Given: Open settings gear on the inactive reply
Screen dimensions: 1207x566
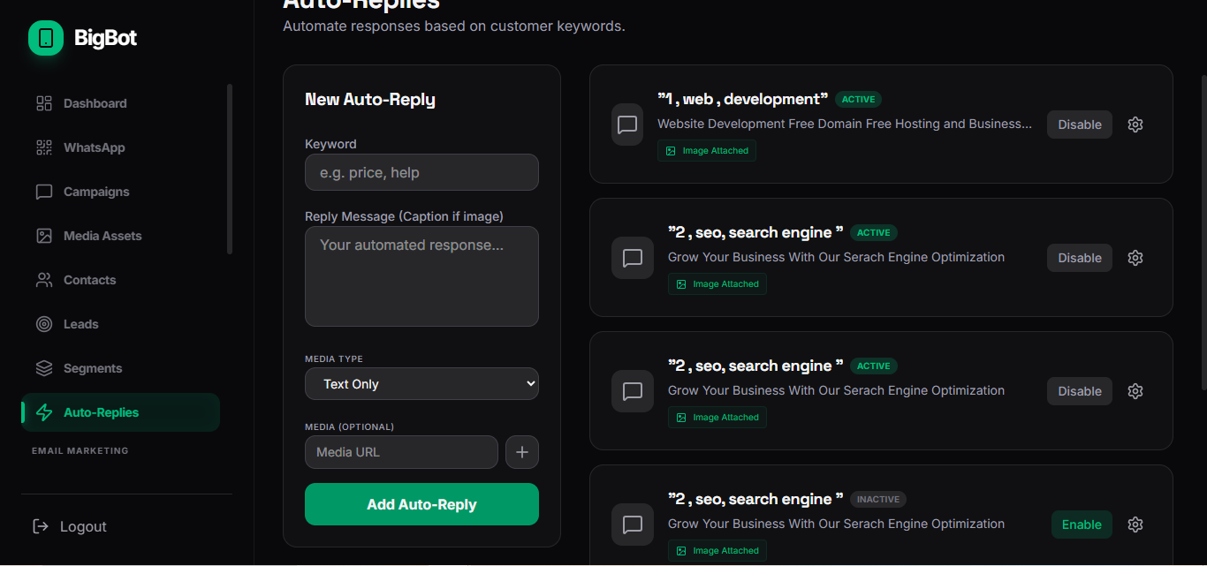Looking at the screenshot, I should pos(1135,524).
